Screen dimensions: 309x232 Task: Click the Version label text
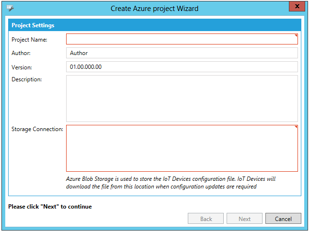click(x=22, y=67)
